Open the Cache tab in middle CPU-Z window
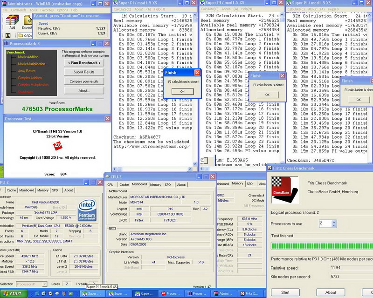The image size is (373, 298). 124,185
